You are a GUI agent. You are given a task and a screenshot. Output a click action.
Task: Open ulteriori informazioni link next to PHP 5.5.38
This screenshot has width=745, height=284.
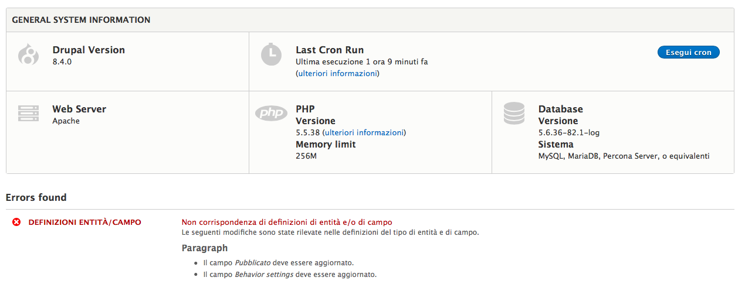click(x=364, y=132)
